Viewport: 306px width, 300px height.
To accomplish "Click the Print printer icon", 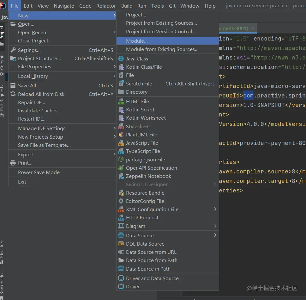I will (x=13, y=163).
